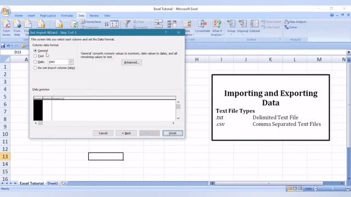Viewport: 351px width, 197px height.
Task: Open the Home ribbon tab
Action: click(19, 16)
